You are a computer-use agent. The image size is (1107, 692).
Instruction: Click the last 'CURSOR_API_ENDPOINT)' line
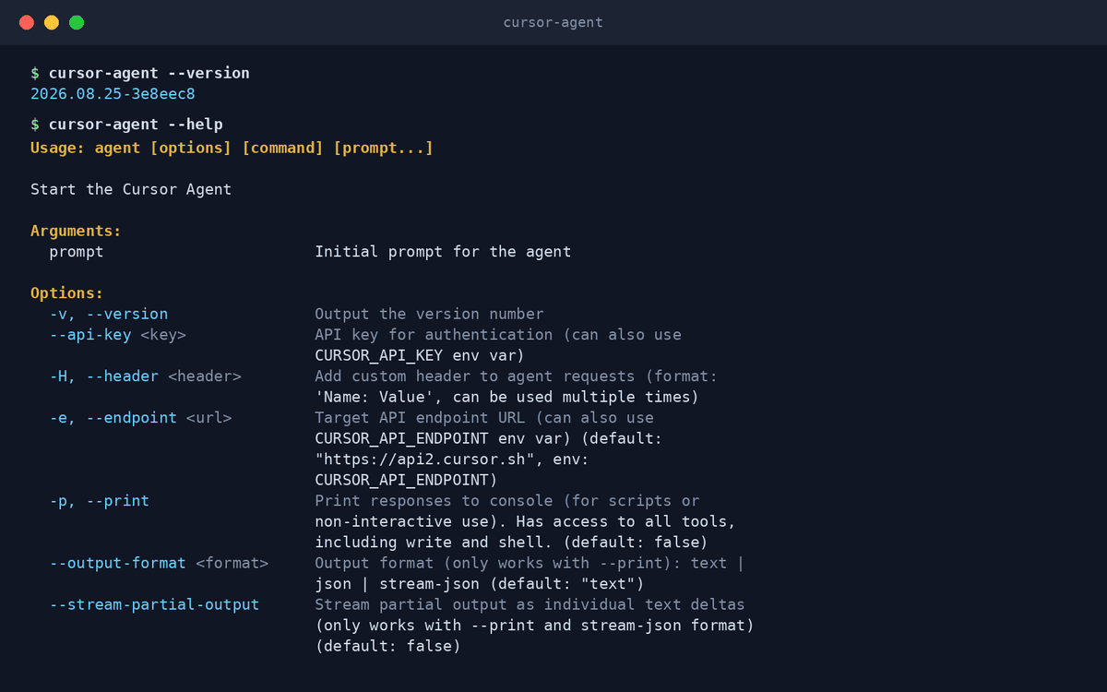point(406,480)
